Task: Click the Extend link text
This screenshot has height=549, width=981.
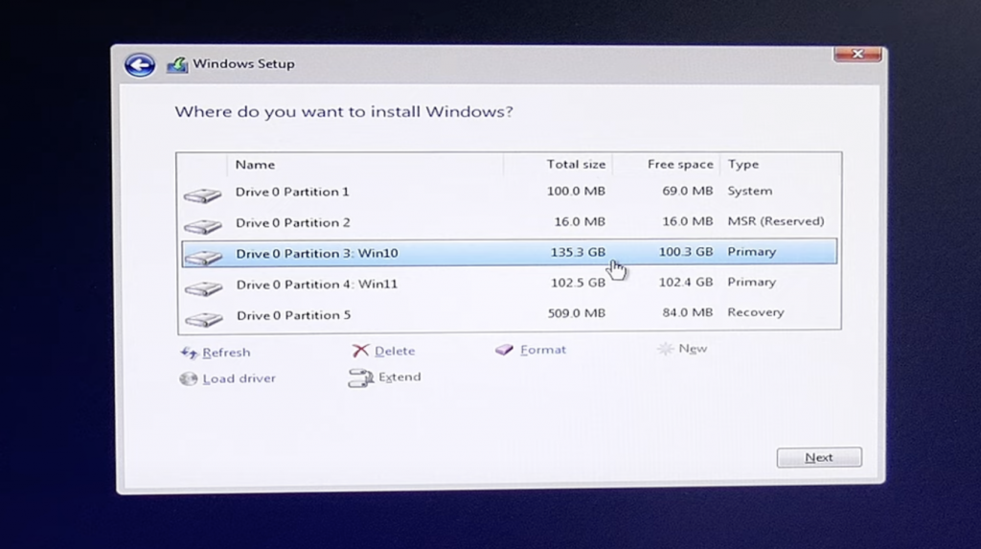Action: pos(399,377)
